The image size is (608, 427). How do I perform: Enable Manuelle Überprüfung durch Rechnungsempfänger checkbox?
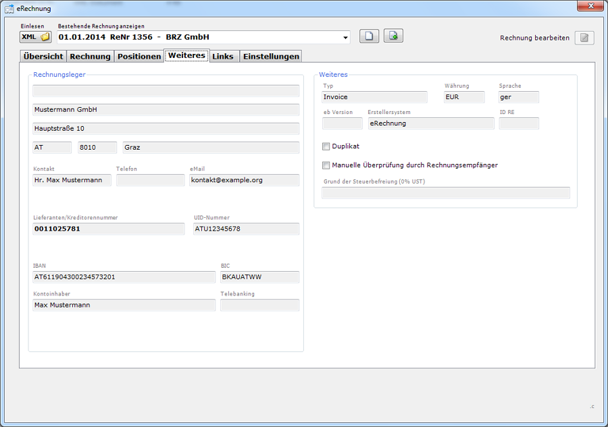[326, 165]
